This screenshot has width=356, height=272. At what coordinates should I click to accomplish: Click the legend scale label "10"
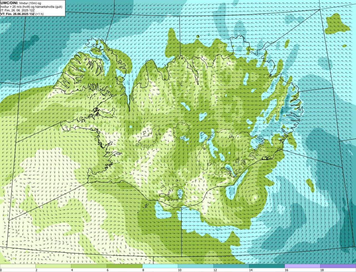(x=180, y=270)
